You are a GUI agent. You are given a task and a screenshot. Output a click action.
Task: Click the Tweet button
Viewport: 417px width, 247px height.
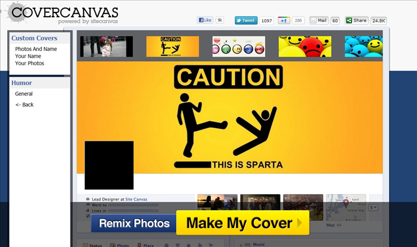(x=246, y=20)
